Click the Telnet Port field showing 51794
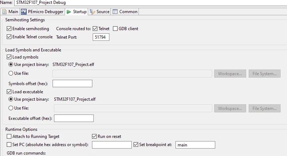 [x=101, y=37]
